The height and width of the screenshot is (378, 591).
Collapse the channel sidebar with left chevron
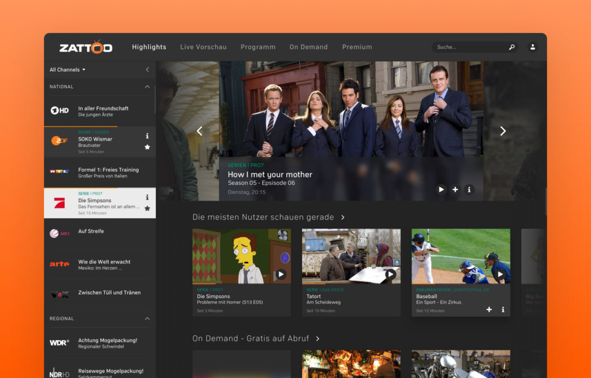click(147, 70)
